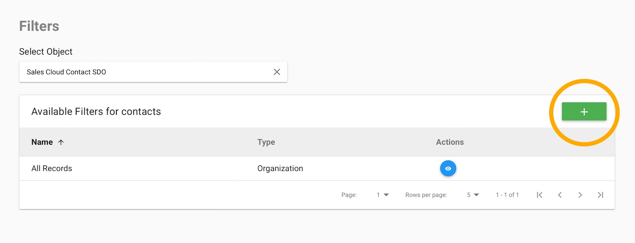Go to the previous page chevron

560,195
